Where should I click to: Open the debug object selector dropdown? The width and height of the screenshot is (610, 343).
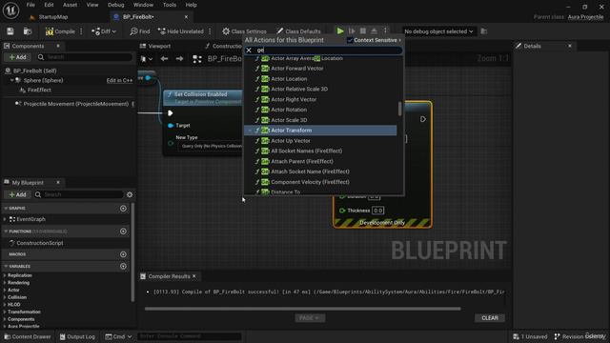click(438, 31)
